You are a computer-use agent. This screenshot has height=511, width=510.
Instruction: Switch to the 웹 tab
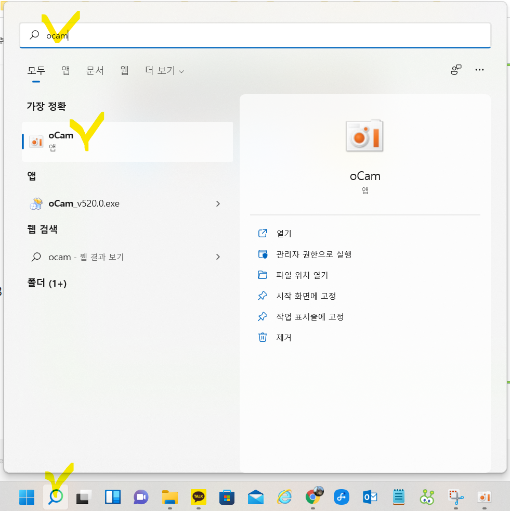coord(124,70)
